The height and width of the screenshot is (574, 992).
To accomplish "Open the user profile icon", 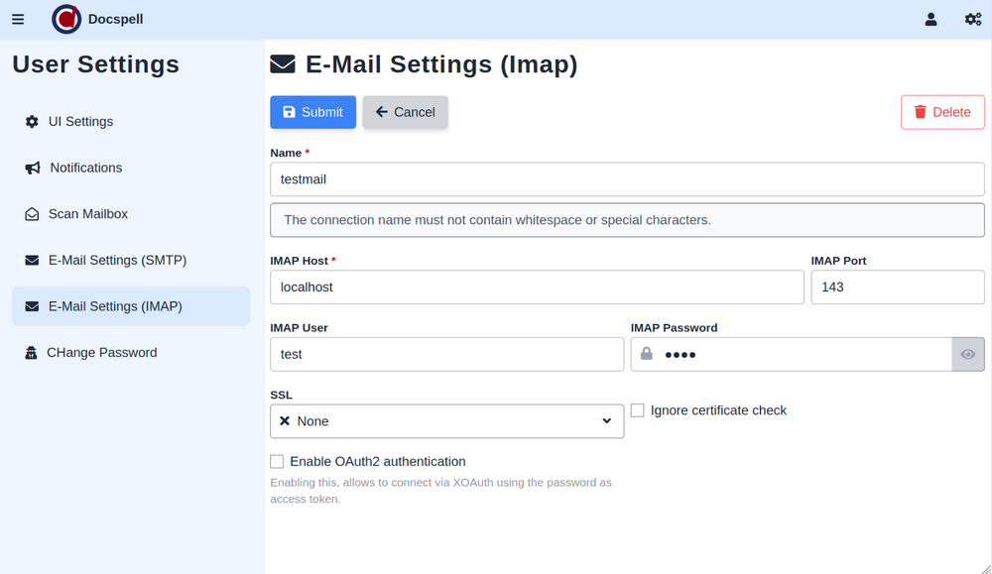I will 930,19.
